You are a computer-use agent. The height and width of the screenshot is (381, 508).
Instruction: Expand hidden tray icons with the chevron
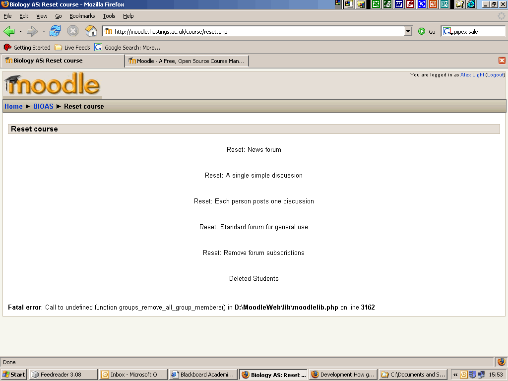(x=455, y=375)
